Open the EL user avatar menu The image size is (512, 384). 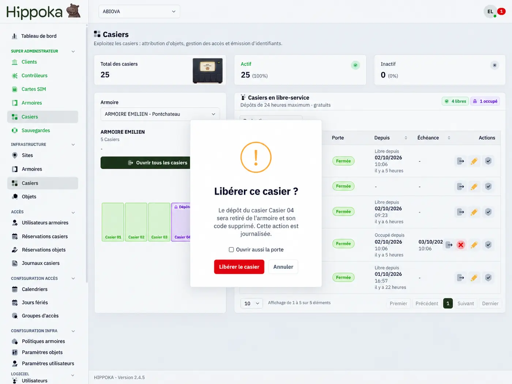490,11
